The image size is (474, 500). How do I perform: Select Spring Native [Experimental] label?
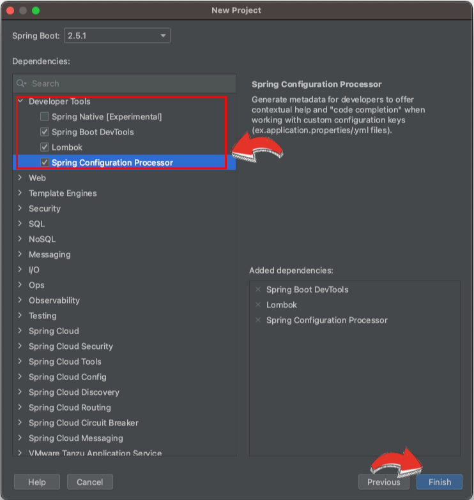pyautogui.click(x=107, y=117)
